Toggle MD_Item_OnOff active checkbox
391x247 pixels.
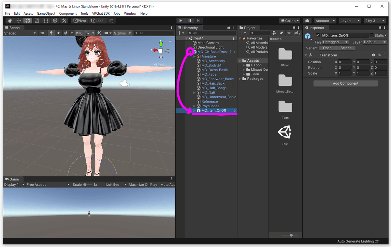(318, 35)
